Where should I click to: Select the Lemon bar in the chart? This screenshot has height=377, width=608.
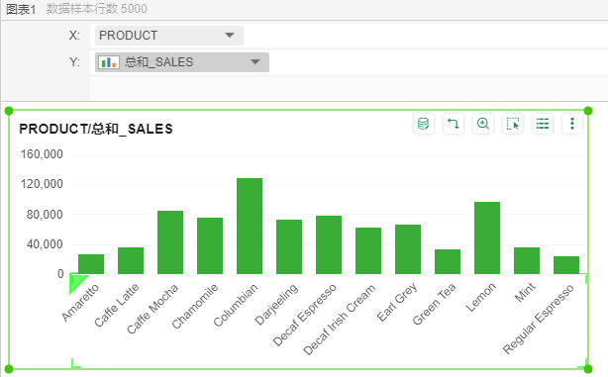point(487,237)
